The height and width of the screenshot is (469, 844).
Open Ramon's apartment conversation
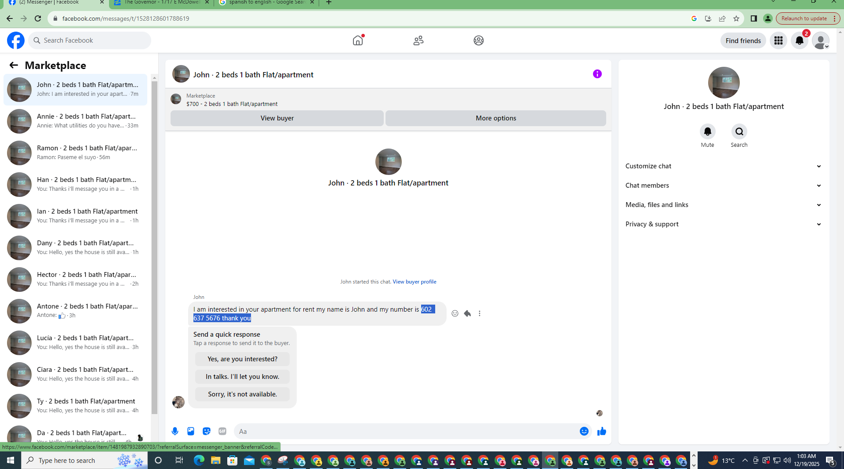pos(75,153)
